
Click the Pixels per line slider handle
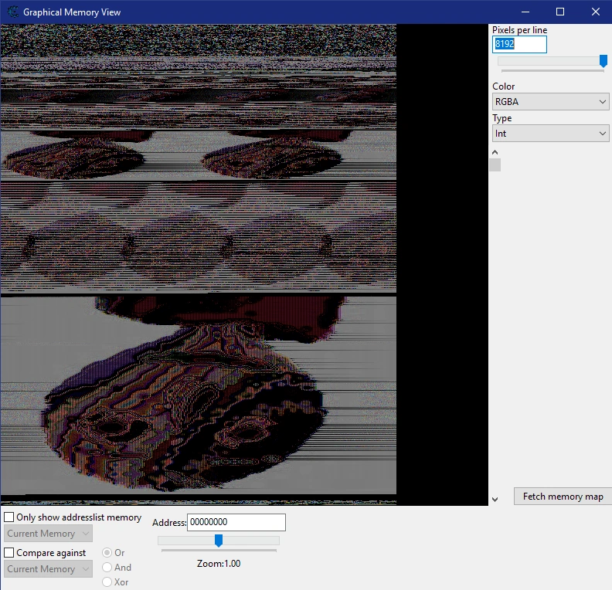coord(603,61)
